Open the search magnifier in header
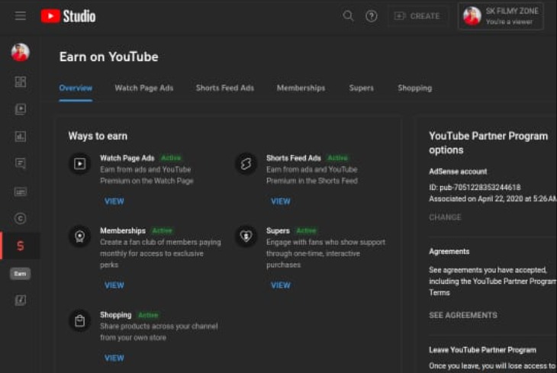The height and width of the screenshot is (373, 557). click(x=348, y=16)
